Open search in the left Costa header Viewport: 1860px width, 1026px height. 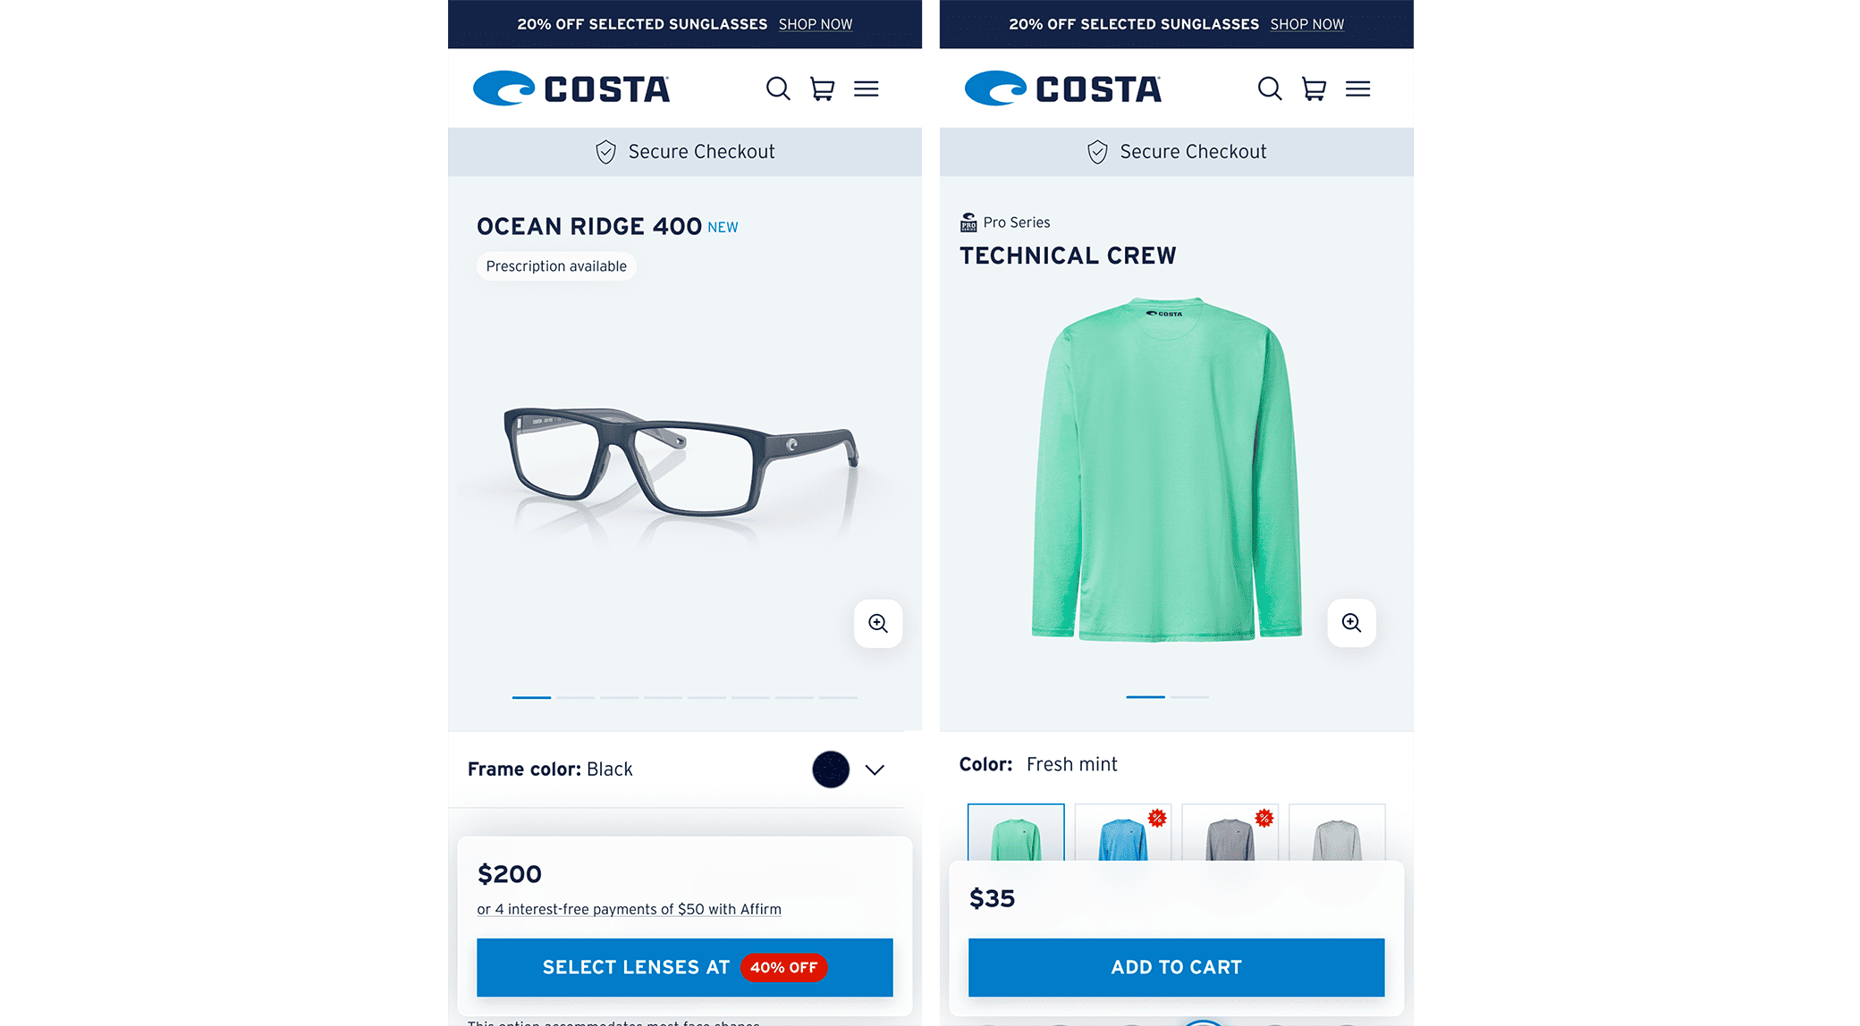(x=778, y=88)
